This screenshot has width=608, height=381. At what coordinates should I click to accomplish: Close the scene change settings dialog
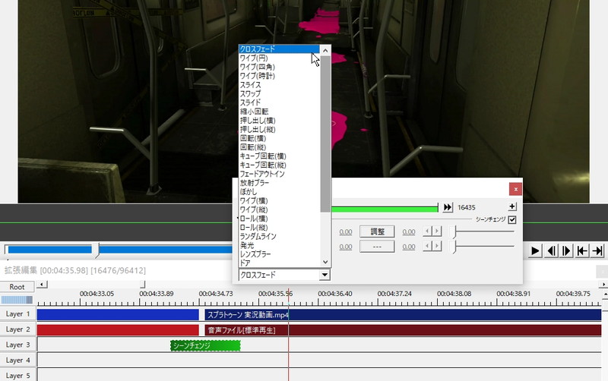515,189
